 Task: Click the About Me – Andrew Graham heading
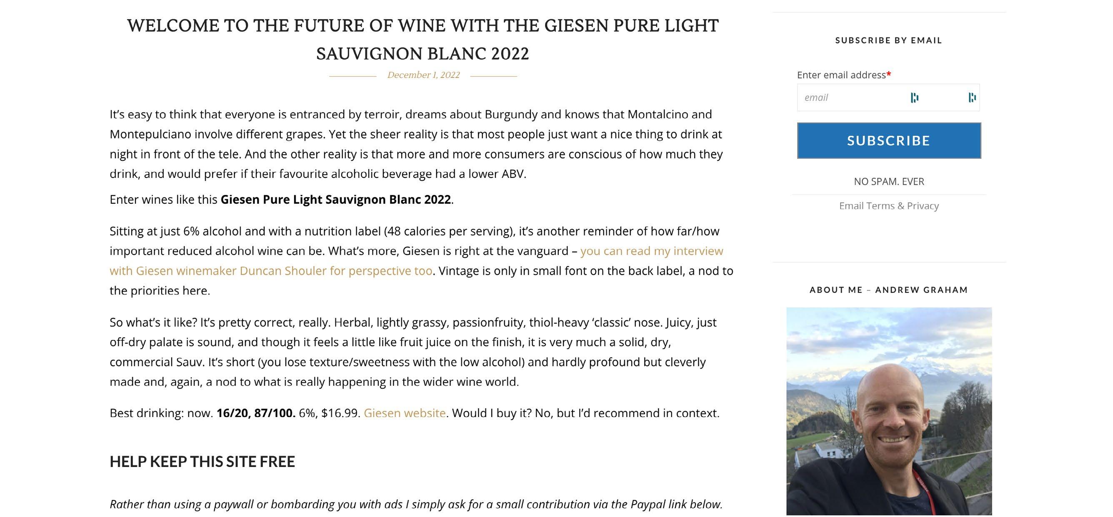pyautogui.click(x=889, y=290)
